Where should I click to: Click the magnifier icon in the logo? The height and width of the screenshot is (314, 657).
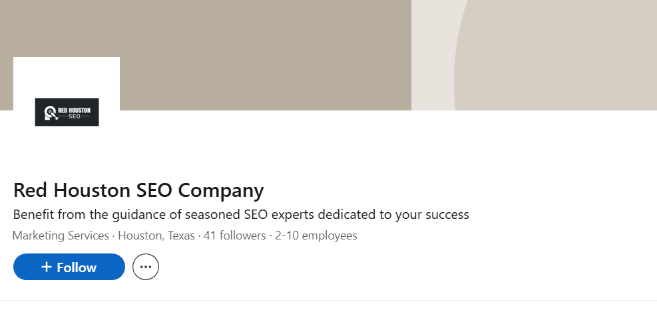click(49, 112)
